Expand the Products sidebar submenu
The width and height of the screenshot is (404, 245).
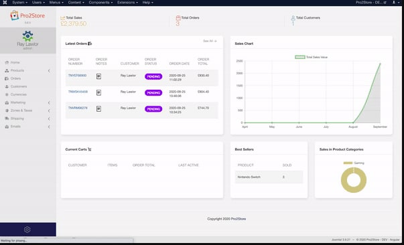49,71
